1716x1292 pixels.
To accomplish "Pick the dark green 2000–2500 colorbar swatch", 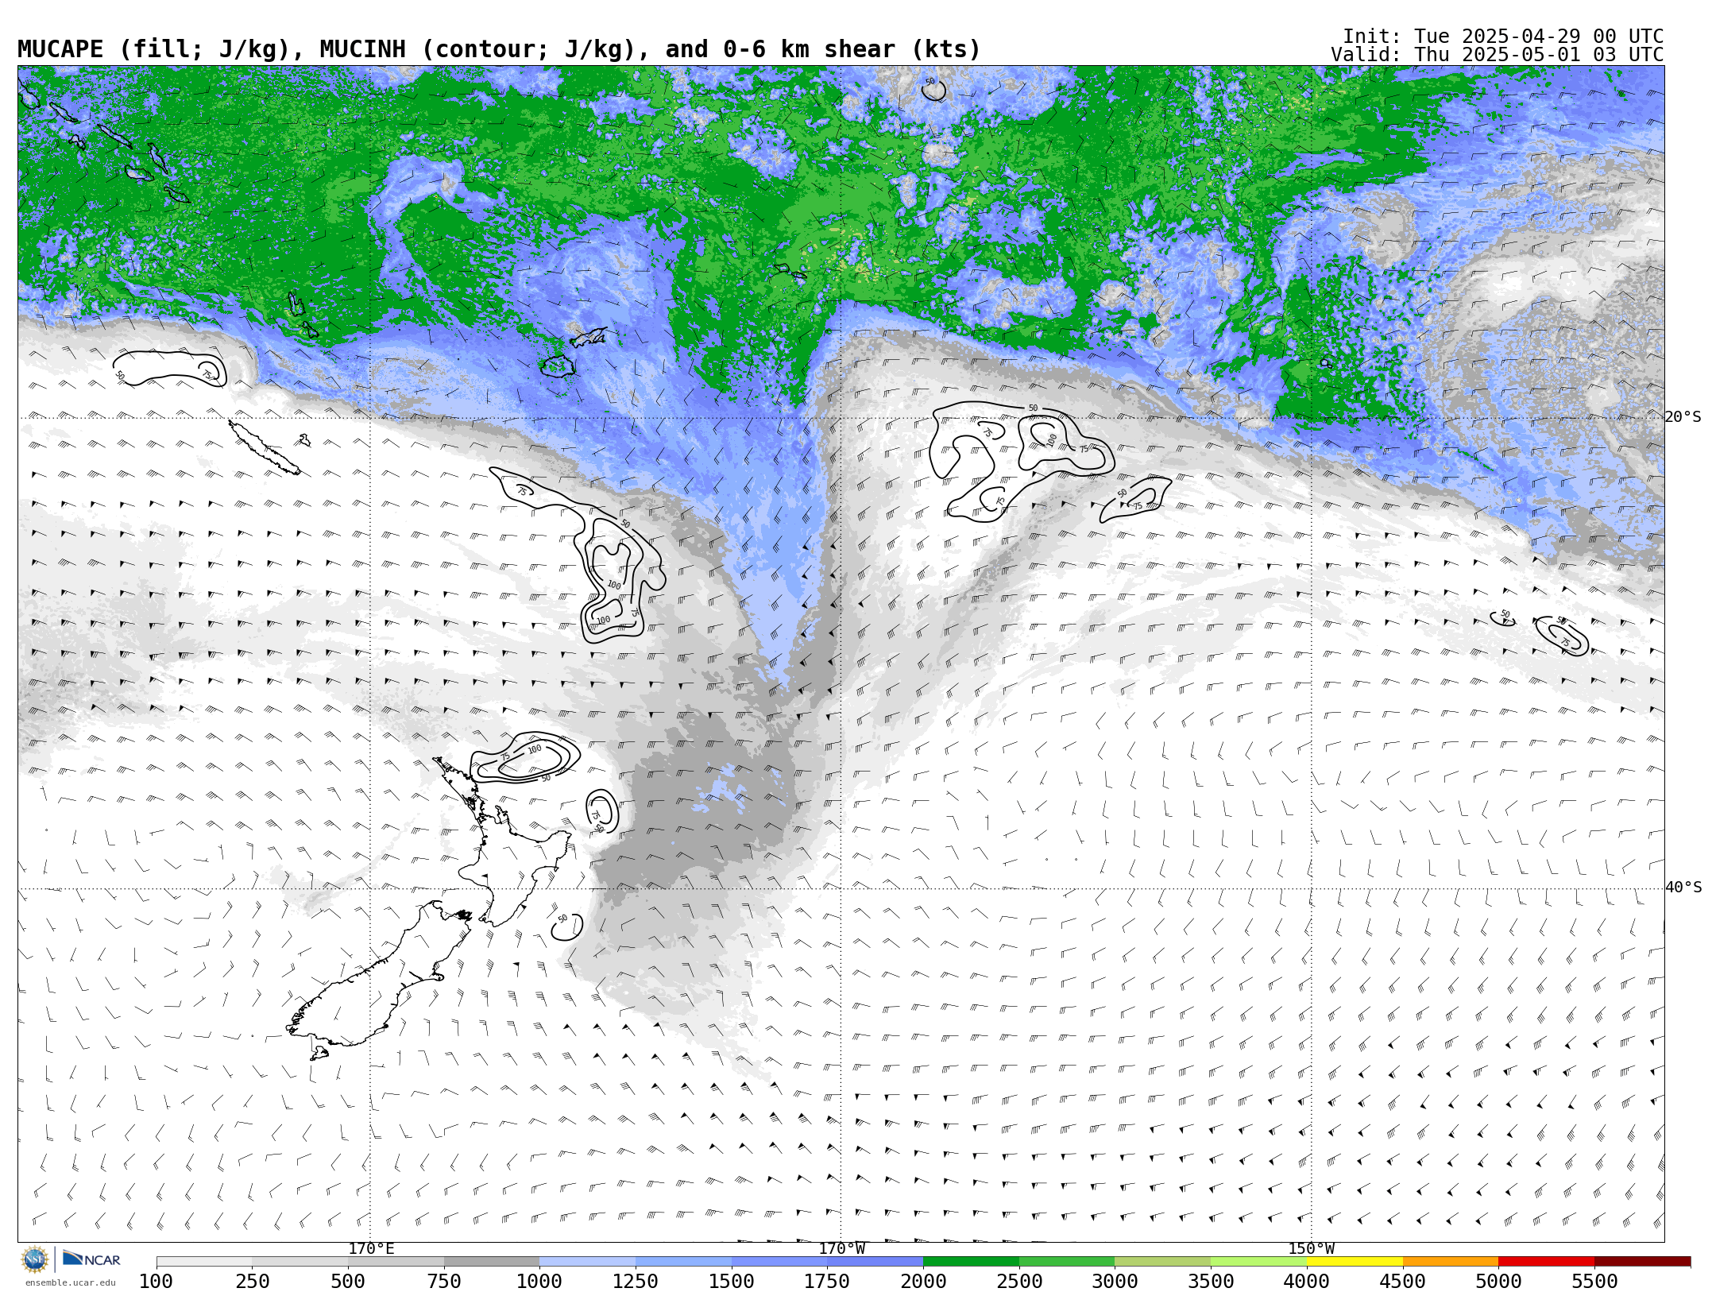I will coord(971,1262).
